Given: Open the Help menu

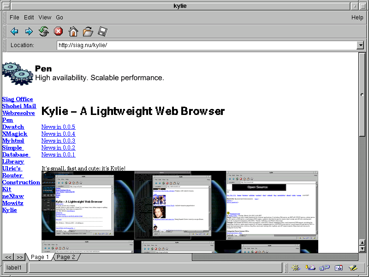Looking at the screenshot, I should coord(357,18).
